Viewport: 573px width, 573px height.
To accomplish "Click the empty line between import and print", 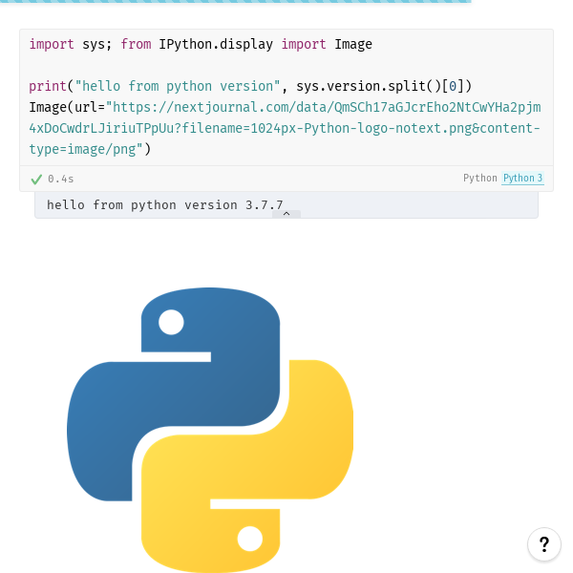I will click(286, 65).
